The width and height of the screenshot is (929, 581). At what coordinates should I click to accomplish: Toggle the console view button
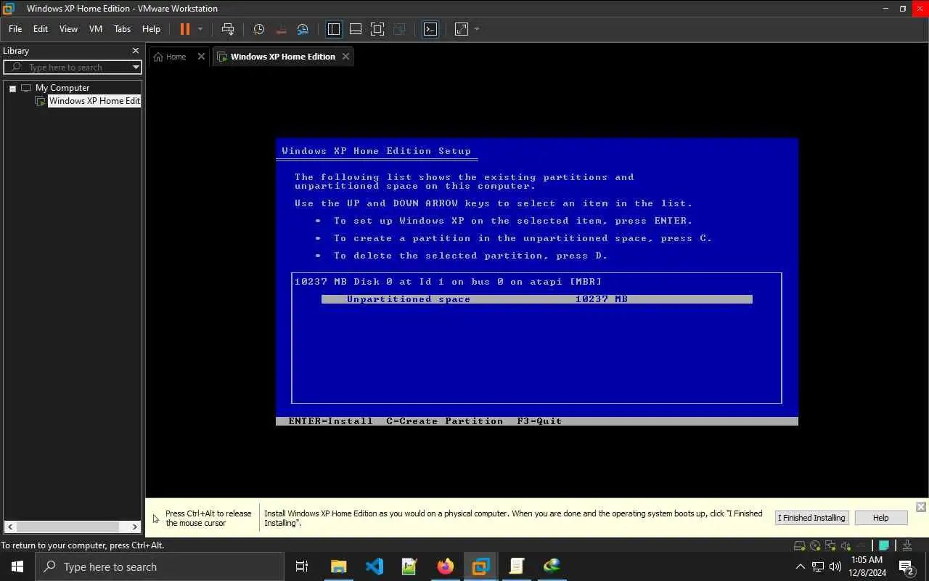click(430, 29)
